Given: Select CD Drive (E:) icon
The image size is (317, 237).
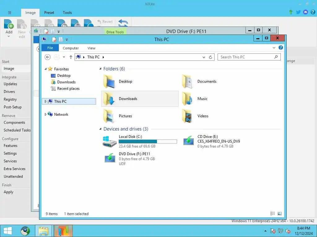Looking at the screenshot, I should coord(189,140).
